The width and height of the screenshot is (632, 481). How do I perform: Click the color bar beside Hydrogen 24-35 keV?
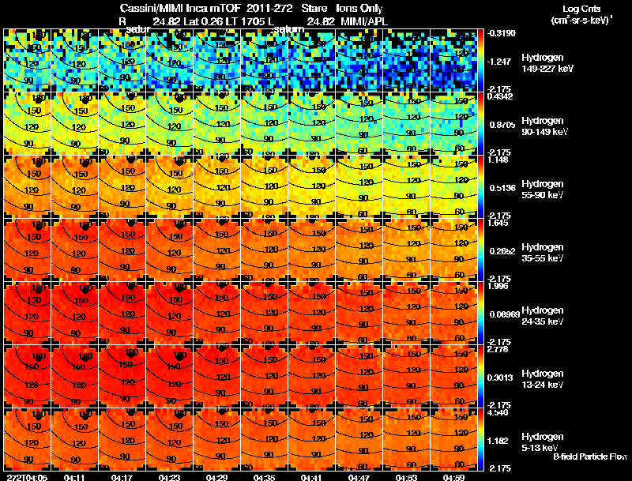point(481,313)
